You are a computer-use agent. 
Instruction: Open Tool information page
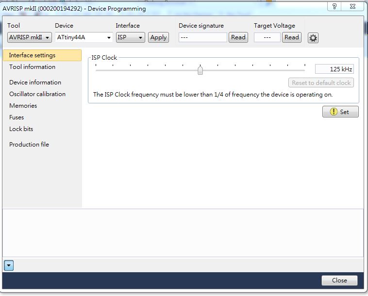[32, 67]
